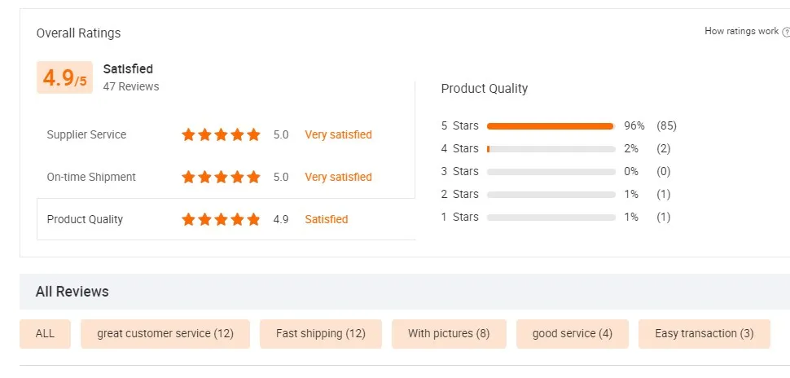Filter by great customer service tag
The height and width of the screenshot is (378, 790).
(x=165, y=333)
